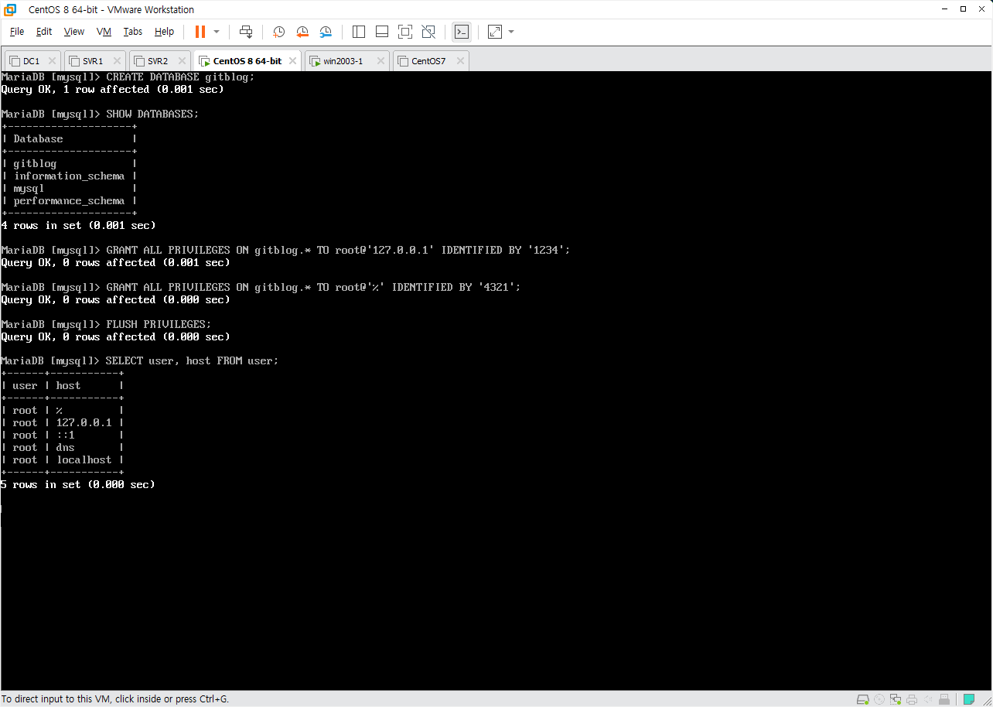The width and height of the screenshot is (993, 707).
Task: Click the sound card status icon
Action: pos(928,699)
